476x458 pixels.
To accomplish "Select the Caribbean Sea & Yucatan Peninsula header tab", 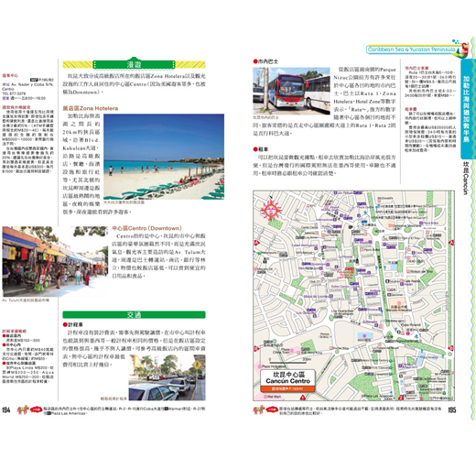I will point(411,49).
